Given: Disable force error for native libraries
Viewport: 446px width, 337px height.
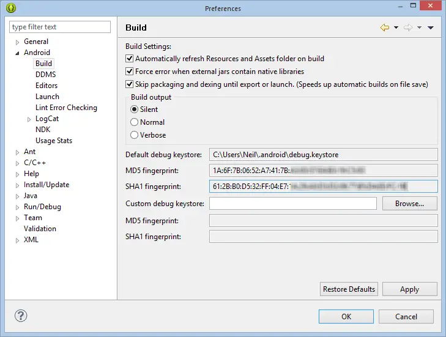Looking at the screenshot, I should point(129,72).
